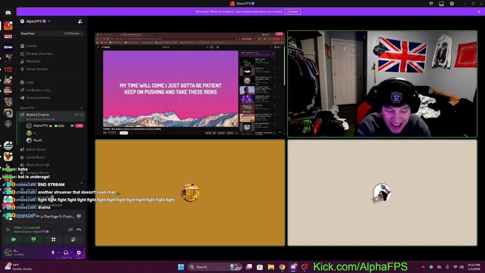
Task: Open the weather widget showing 34°F
Action: click(18, 267)
